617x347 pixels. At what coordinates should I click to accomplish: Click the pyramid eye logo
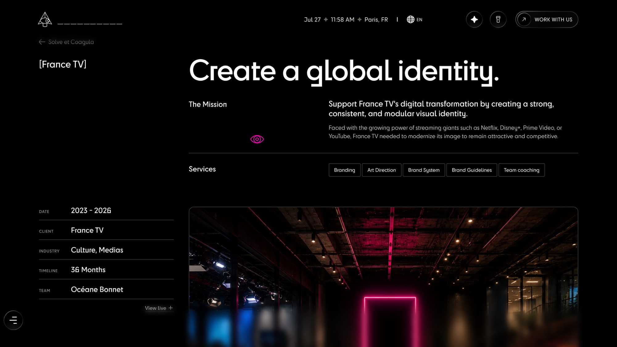45,19
